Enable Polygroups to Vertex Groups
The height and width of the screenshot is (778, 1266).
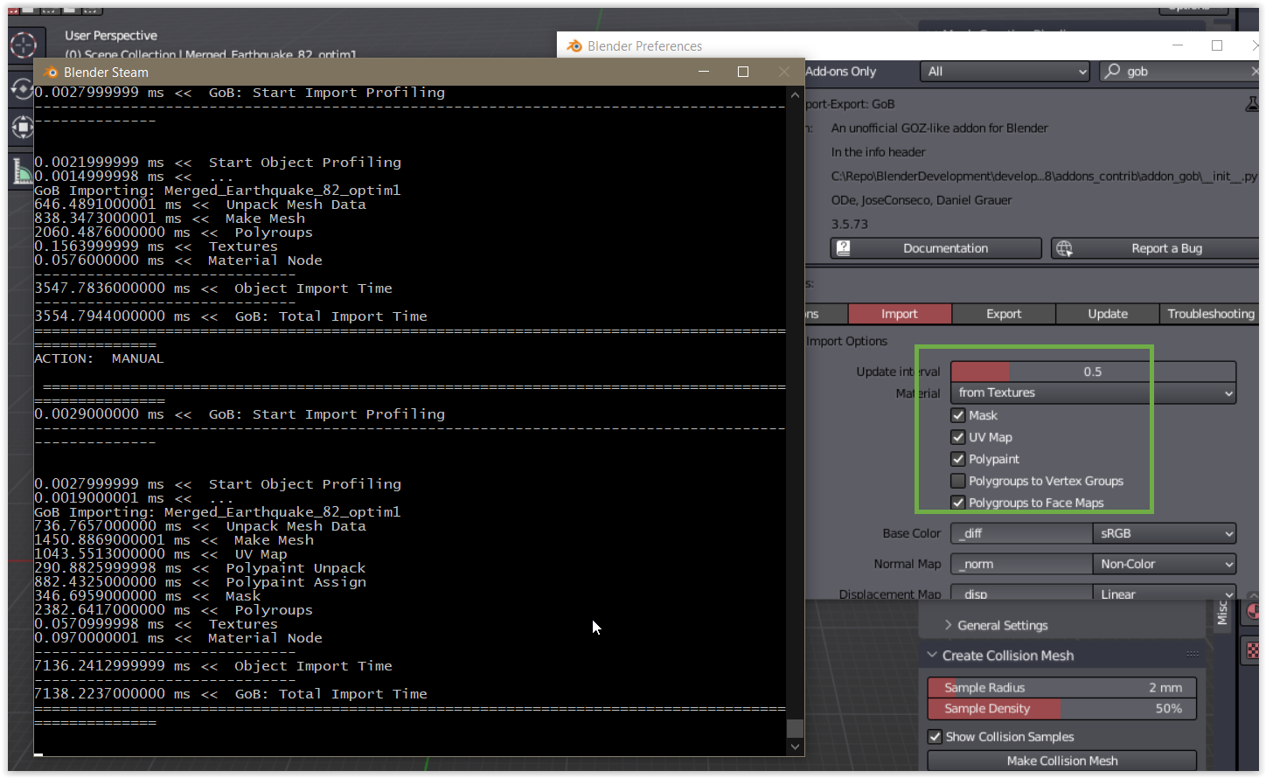pos(958,481)
